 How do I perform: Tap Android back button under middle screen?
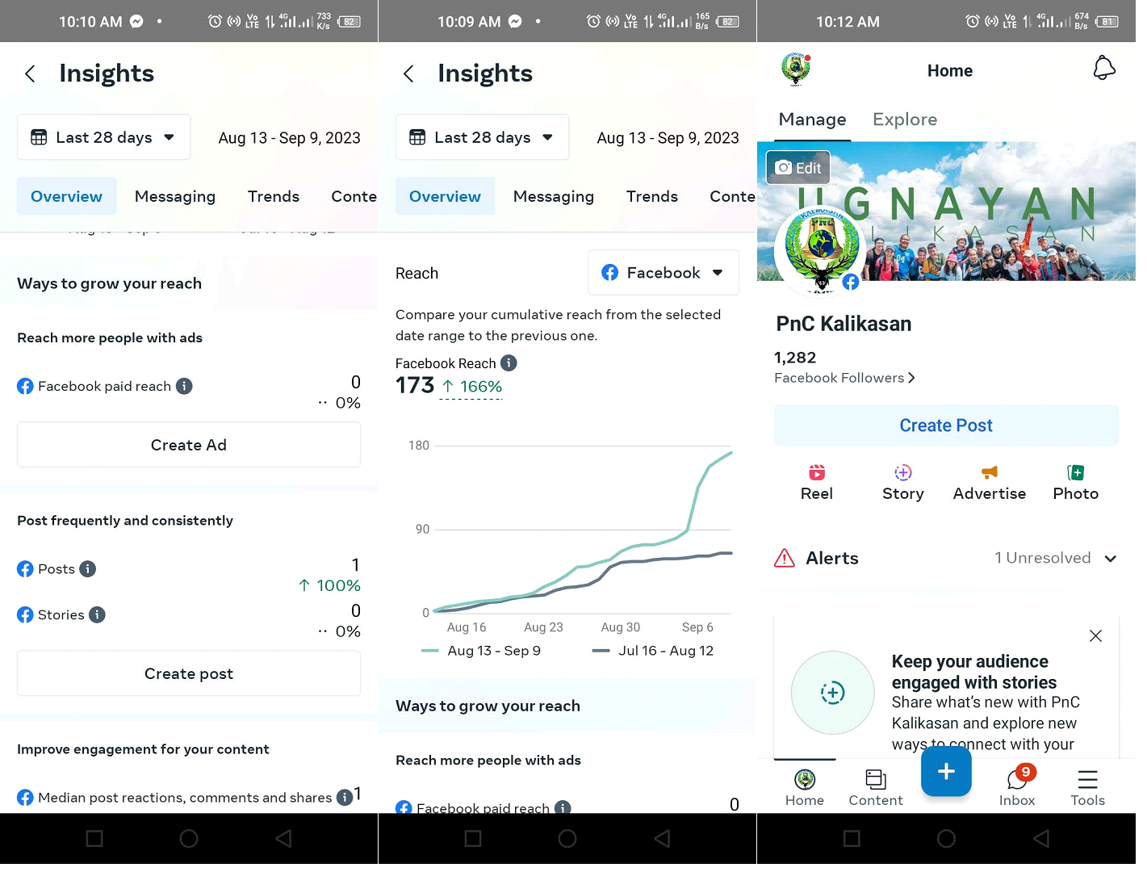(x=662, y=839)
